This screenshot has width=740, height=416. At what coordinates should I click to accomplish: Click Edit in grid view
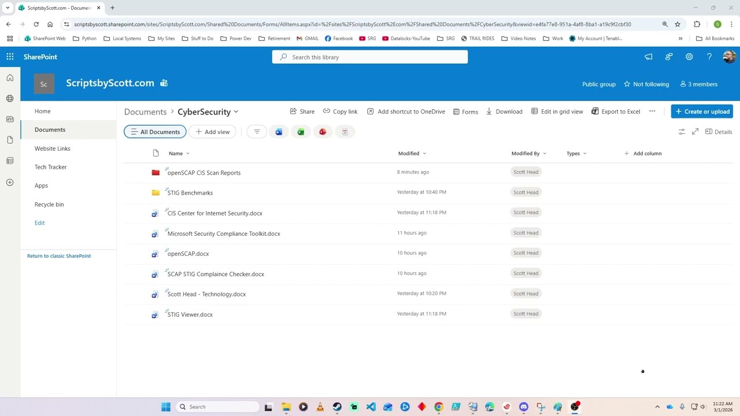click(x=557, y=112)
